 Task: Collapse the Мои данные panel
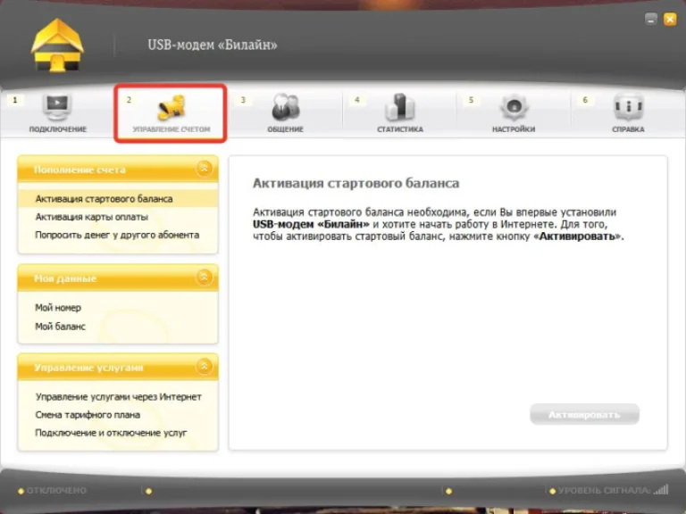pos(204,278)
